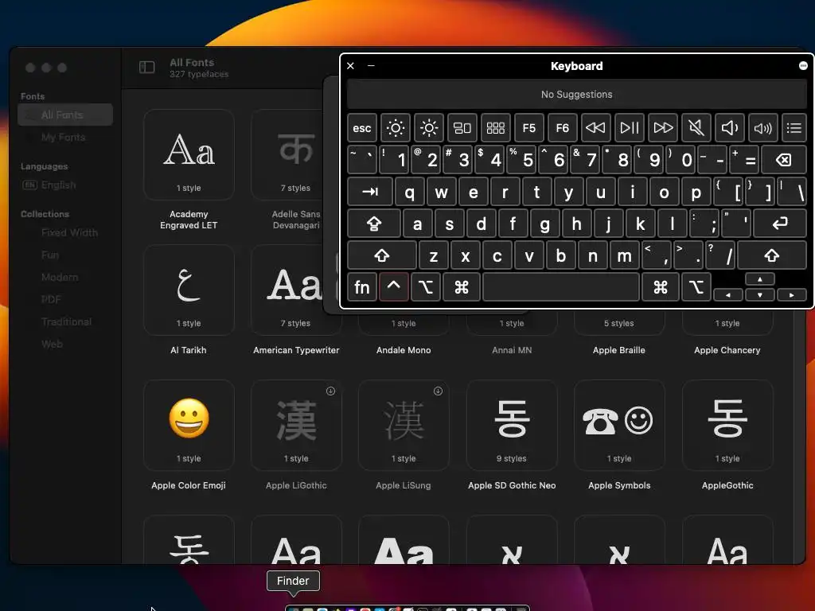Select Apple Symbols font card
The height and width of the screenshot is (611, 815).
pos(619,425)
